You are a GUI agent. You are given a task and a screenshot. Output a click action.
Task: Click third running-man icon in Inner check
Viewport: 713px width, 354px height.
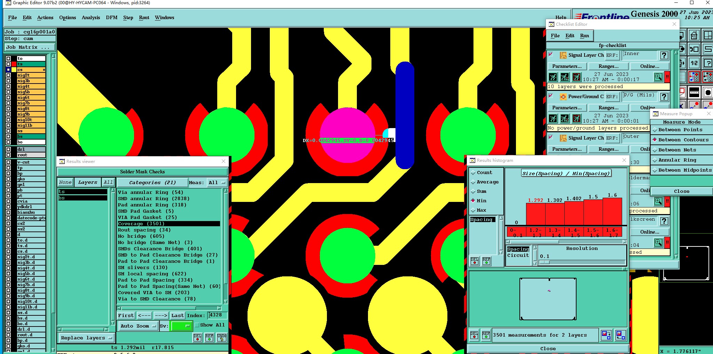coord(577,77)
